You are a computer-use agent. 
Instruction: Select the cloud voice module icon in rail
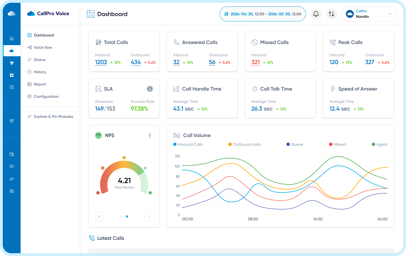12,51
